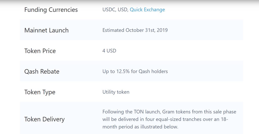Select Estimated October 31st, 2019 text
The height and width of the screenshot is (134, 259).
point(135,30)
